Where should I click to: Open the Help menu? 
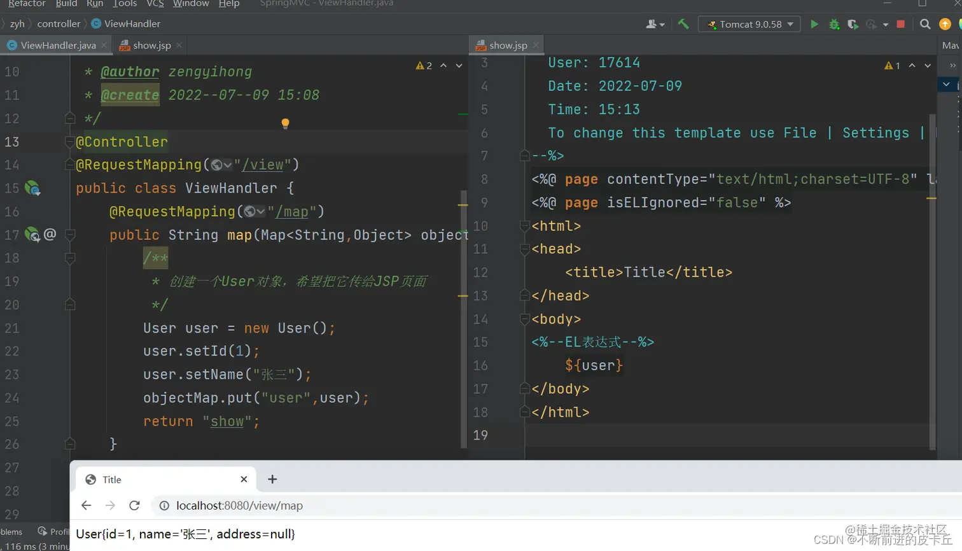[229, 4]
